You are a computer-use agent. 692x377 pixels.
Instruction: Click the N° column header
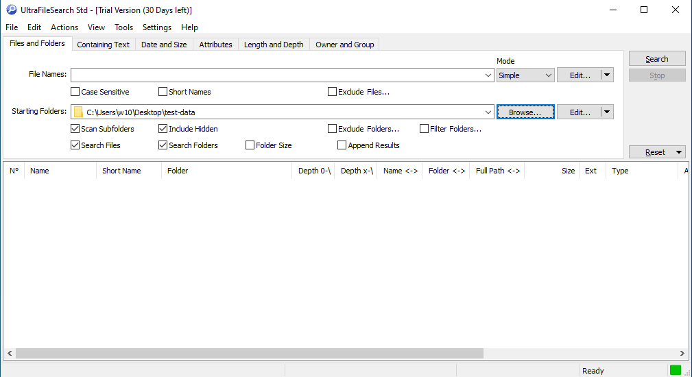click(x=14, y=171)
